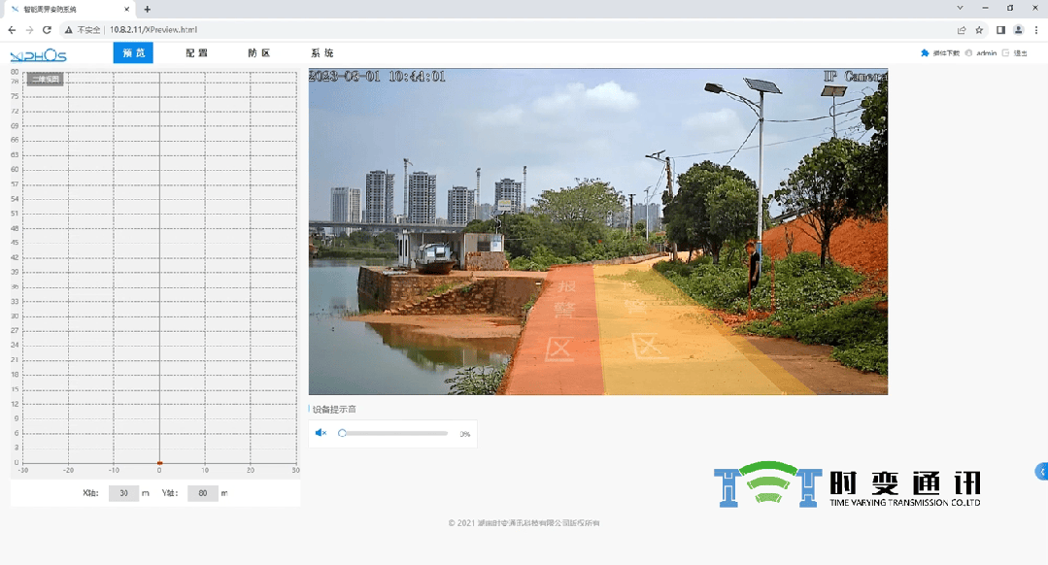Click the admin user avatar icon
The image size is (1048, 565).
[969, 53]
